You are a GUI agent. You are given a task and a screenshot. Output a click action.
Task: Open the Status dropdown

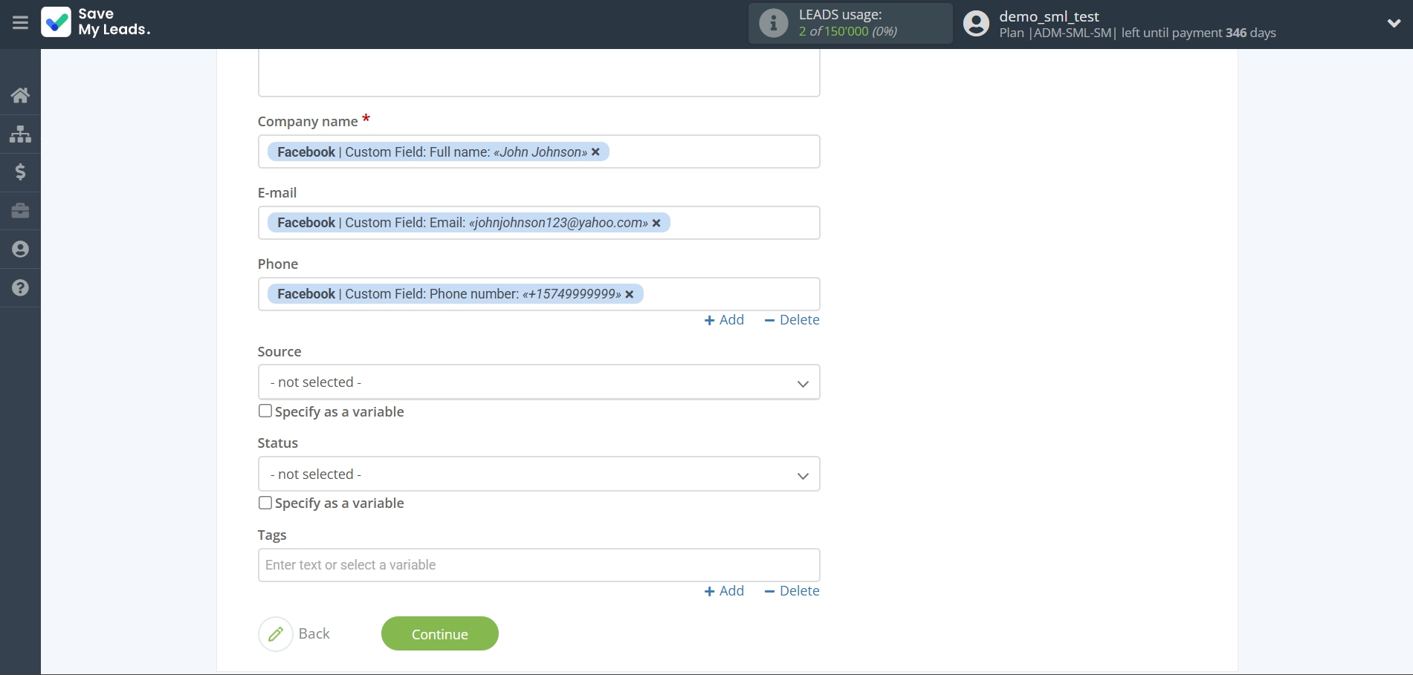click(x=538, y=475)
